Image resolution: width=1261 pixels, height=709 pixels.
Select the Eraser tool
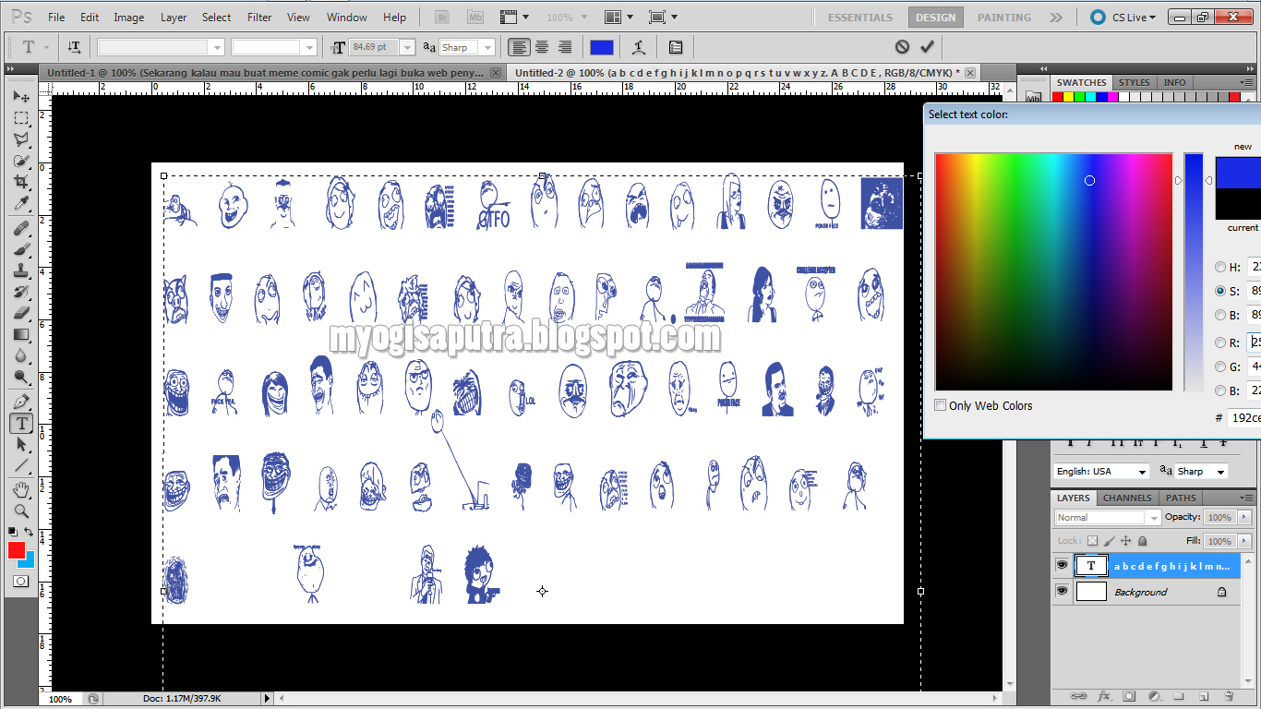point(20,313)
